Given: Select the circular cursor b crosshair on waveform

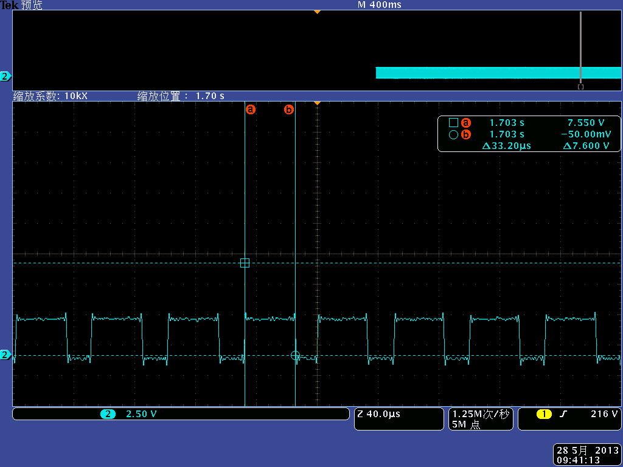Looking at the screenshot, I should [x=295, y=355].
